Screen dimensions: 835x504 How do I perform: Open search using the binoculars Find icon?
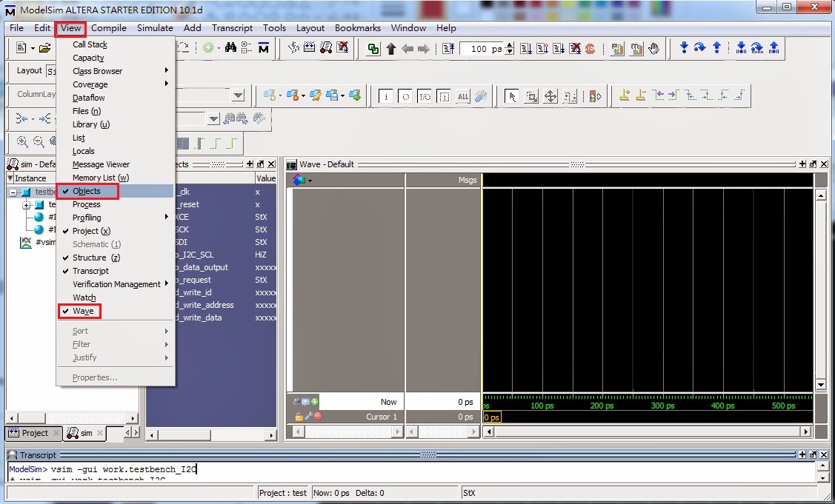click(x=232, y=47)
